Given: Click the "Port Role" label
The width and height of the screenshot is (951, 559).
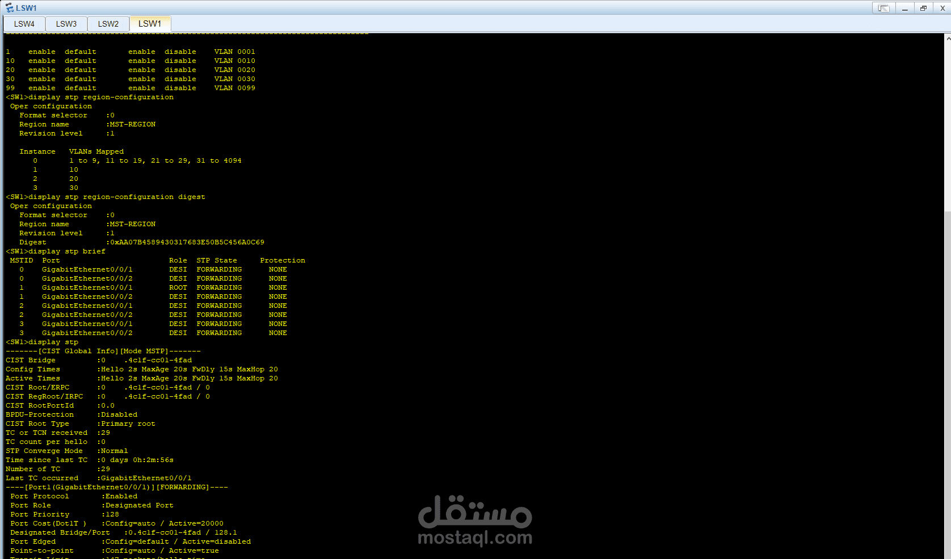Looking at the screenshot, I should tap(31, 505).
